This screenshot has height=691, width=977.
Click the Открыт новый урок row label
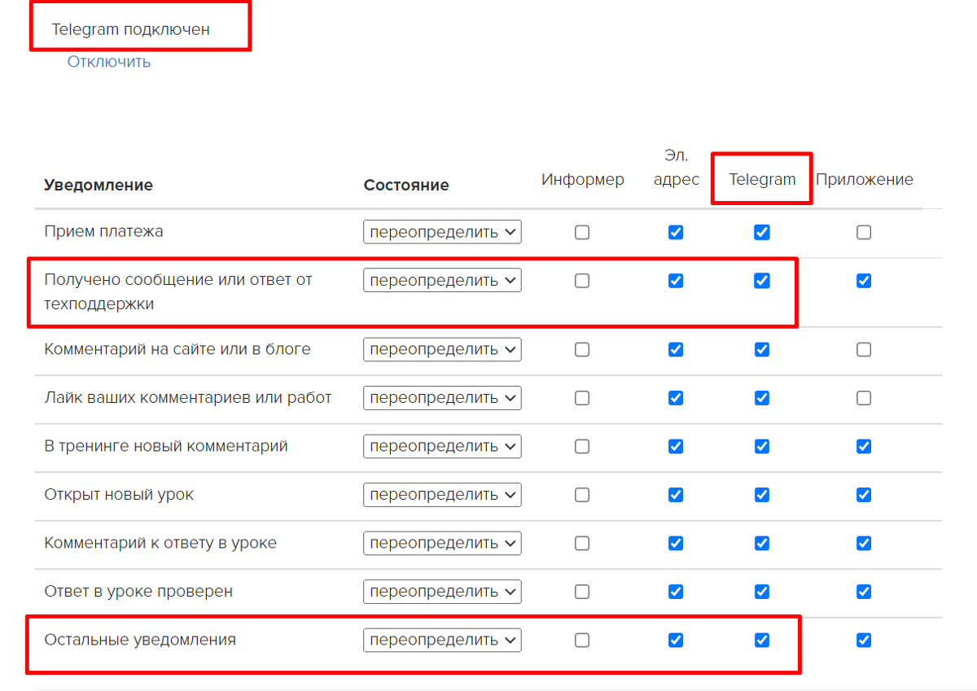119,494
